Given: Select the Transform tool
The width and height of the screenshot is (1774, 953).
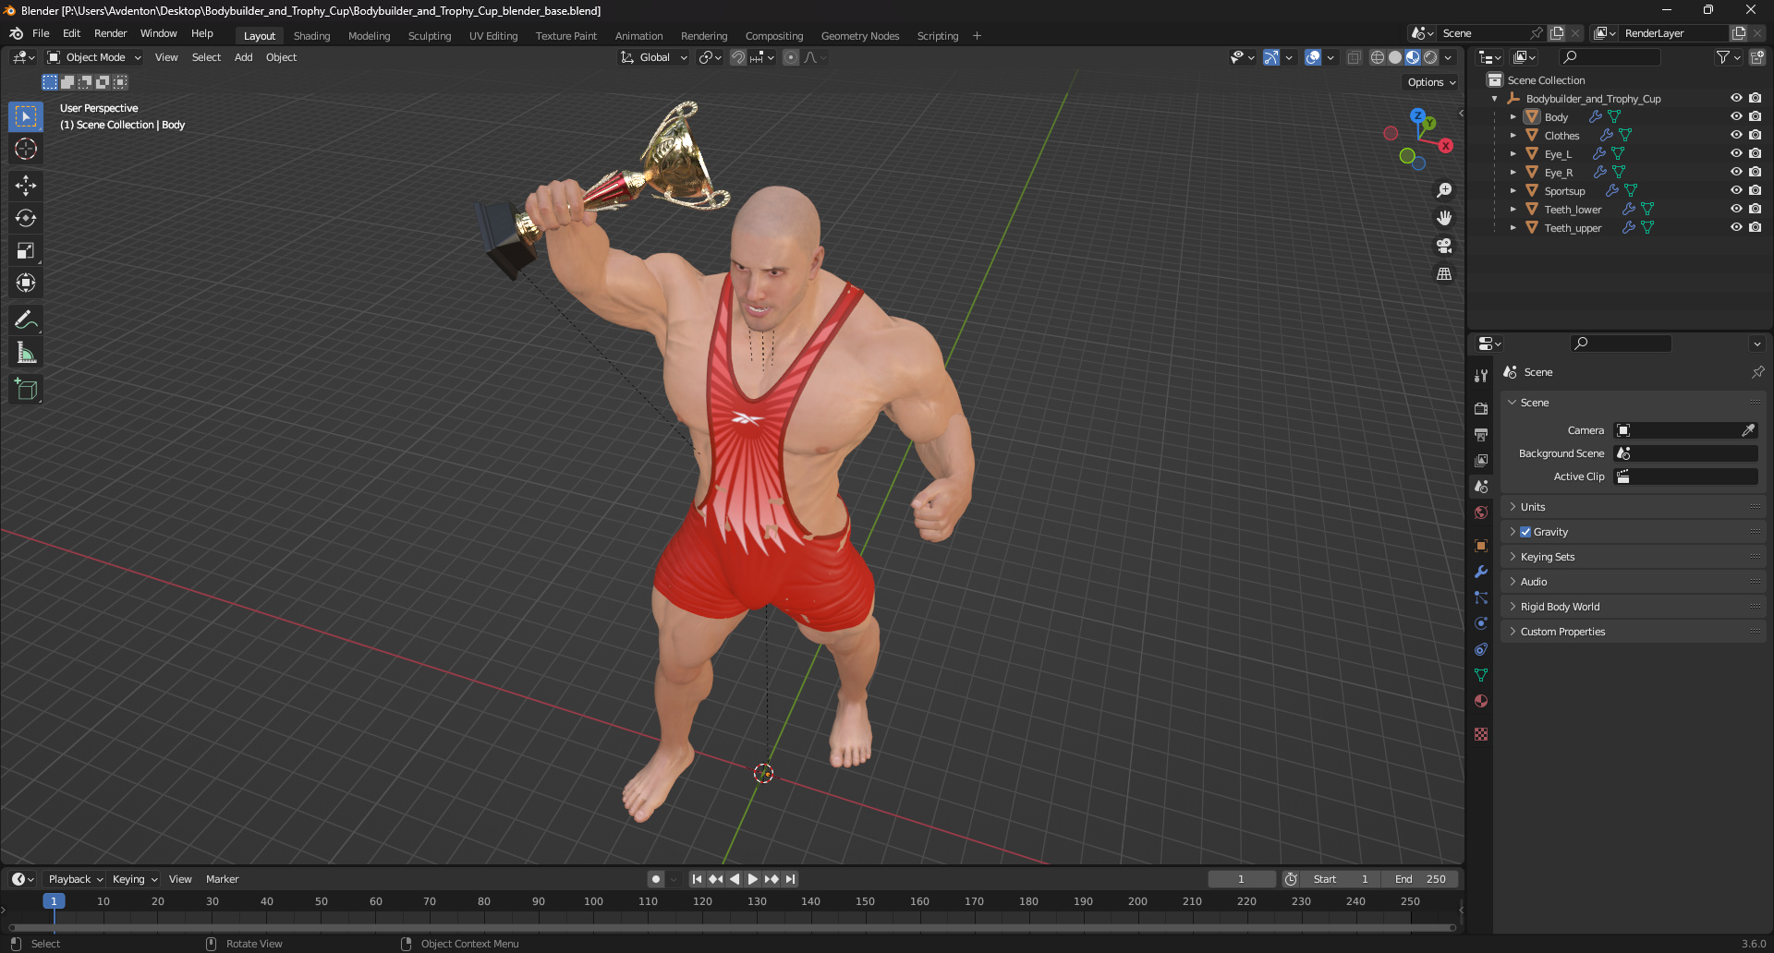Looking at the screenshot, I should coord(26,283).
